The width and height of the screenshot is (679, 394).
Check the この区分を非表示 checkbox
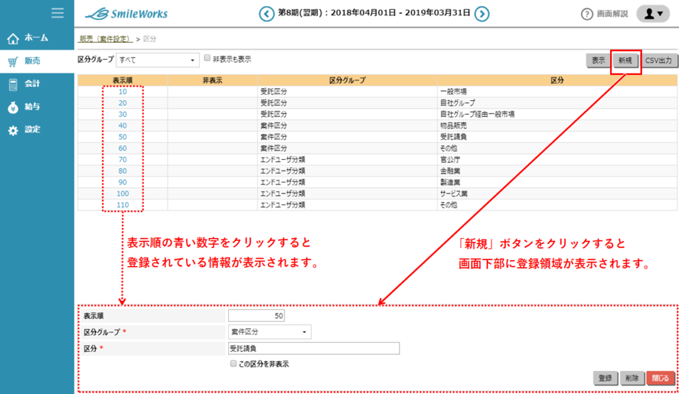[x=233, y=364]
